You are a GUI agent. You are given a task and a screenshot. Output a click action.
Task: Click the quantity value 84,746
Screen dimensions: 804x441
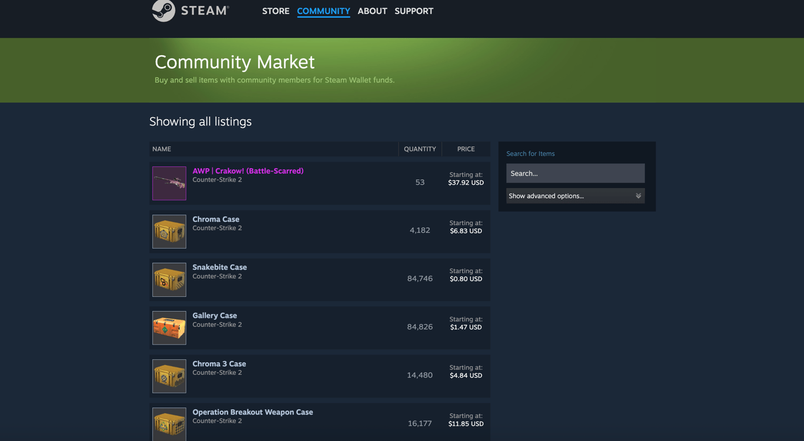tap(420, 279)
